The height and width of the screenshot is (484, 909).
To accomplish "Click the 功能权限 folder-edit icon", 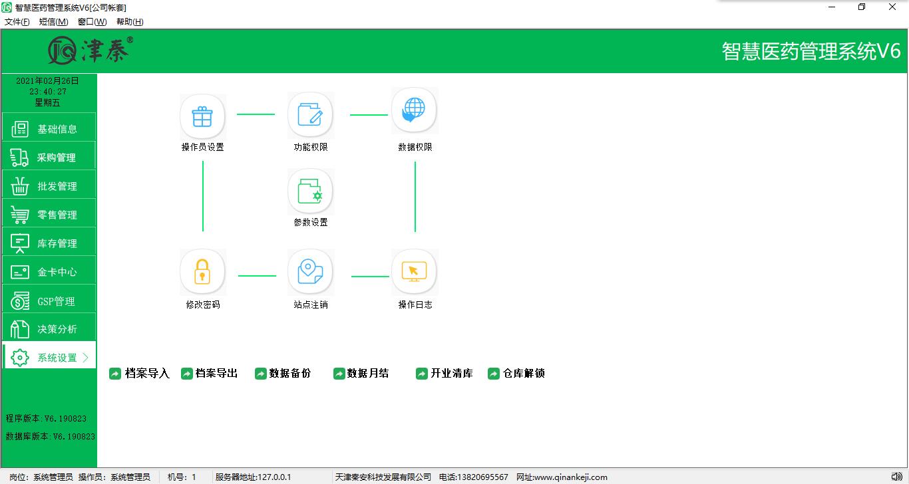I will [310, 114].
